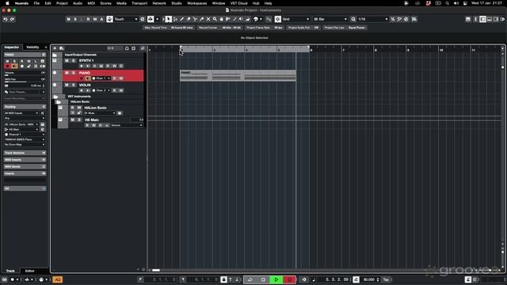Click the Iterative Quantize Q icon
Viewport: 507px width, 285px height.
tap(353, 19)
